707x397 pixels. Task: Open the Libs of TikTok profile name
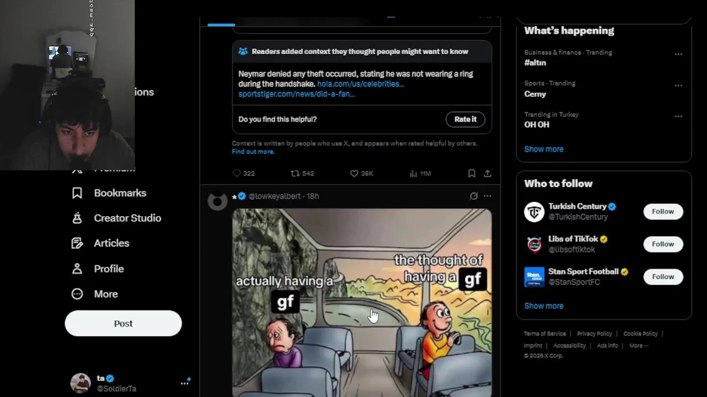click(x=573, y=239)
